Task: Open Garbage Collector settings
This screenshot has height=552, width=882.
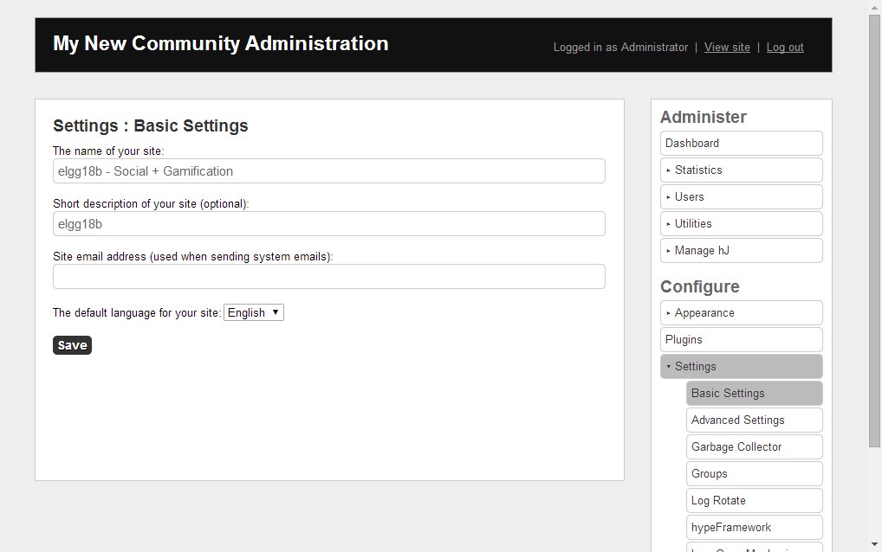Action: coord(754,447)
